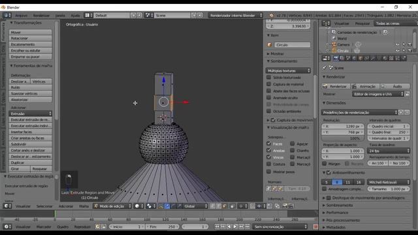This screenshot has height=235, width=418.
Task: Enable face select mode icon
Action: click(x=225, y=206)
